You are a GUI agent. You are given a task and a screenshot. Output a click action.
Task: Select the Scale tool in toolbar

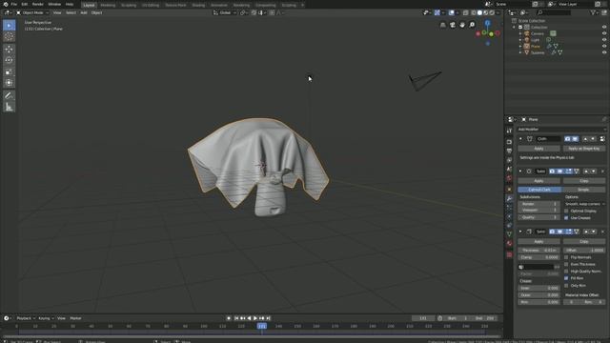[x=9, y=72]
